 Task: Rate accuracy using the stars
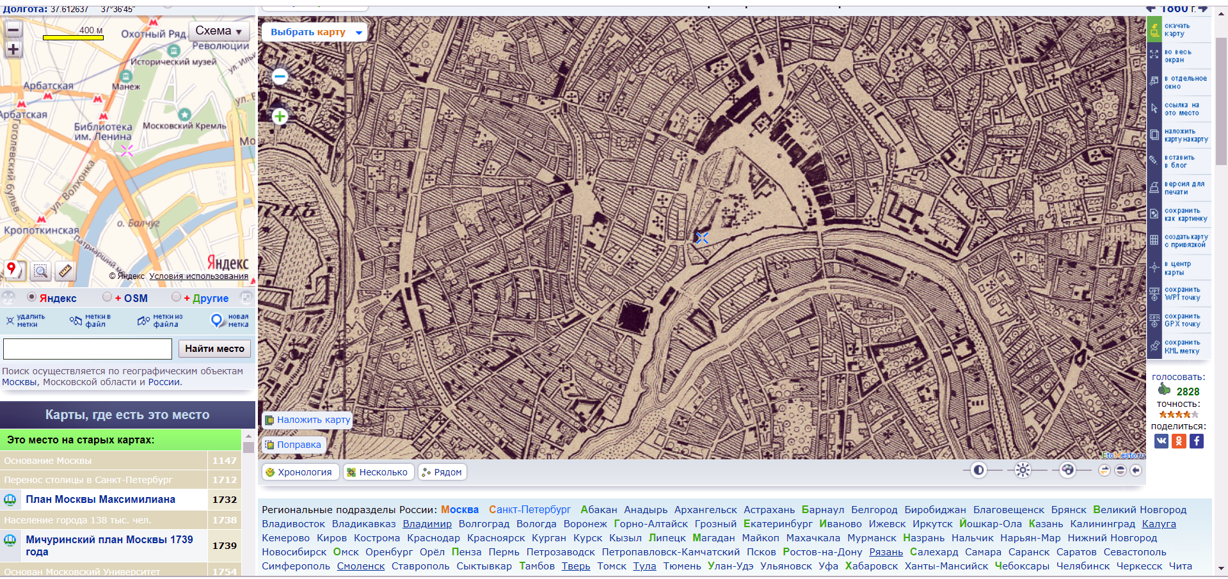pyautogui.click(x=1179, y=415)
